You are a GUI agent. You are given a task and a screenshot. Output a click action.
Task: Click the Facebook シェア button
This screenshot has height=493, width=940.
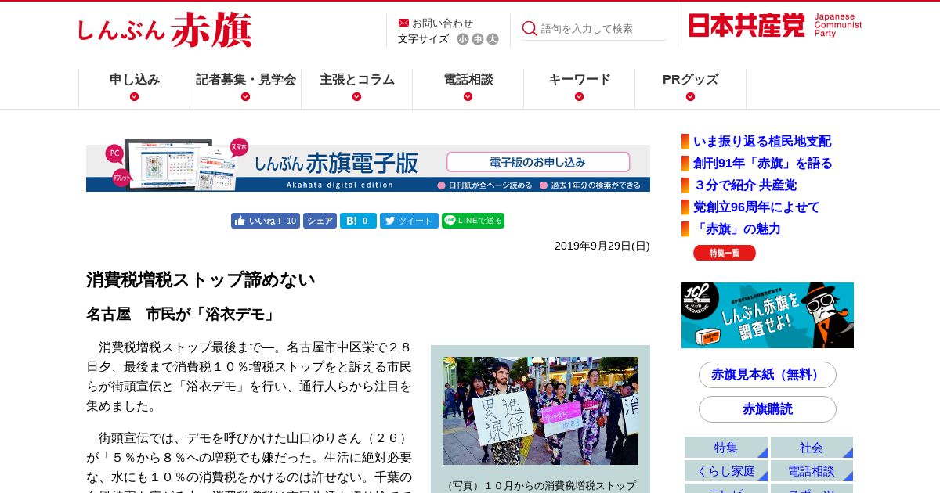click(x=320, y=221)
